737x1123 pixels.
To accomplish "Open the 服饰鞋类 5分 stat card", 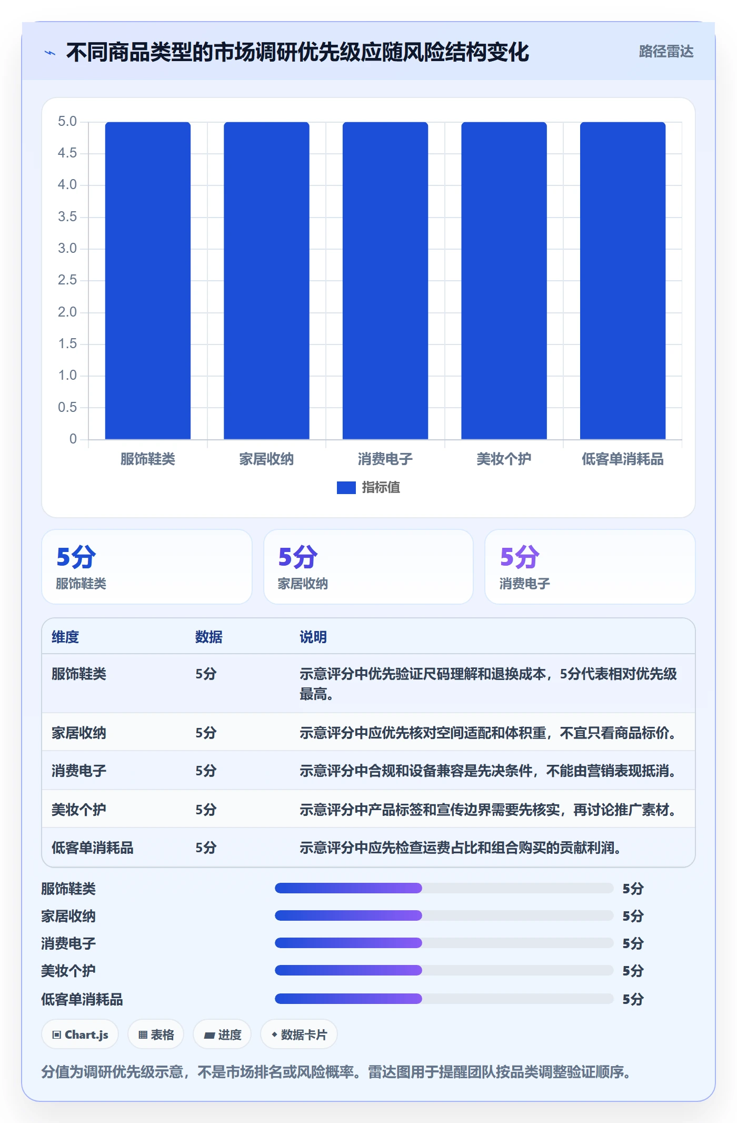I will 147,567.
